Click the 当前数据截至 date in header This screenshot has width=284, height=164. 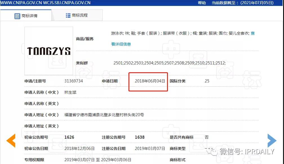[x=243, y=3]
